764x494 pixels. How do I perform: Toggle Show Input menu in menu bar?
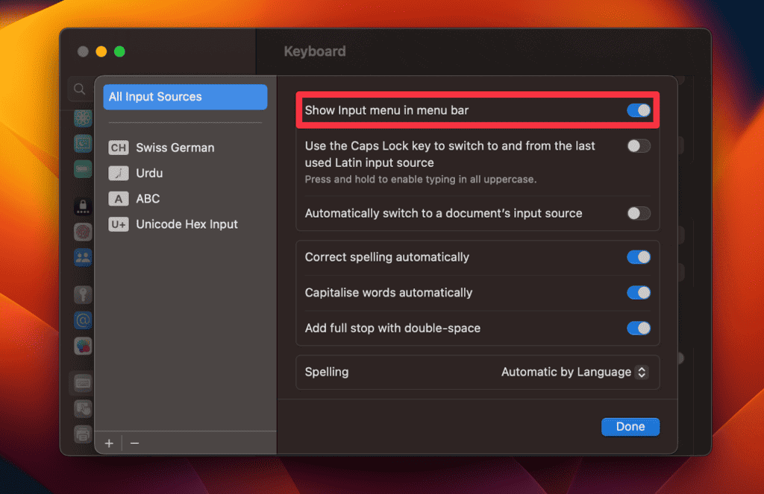click(x=639, y=110)
